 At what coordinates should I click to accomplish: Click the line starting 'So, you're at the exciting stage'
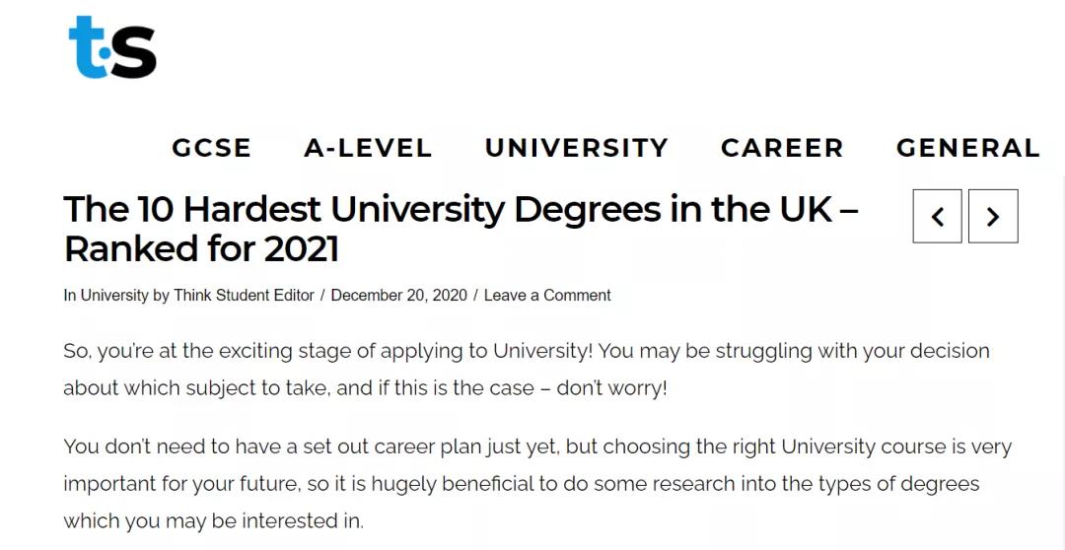click(x=526, y=351)
